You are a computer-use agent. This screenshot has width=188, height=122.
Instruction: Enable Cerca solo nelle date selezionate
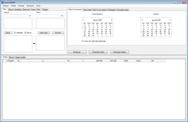click(x=83, y=41)
